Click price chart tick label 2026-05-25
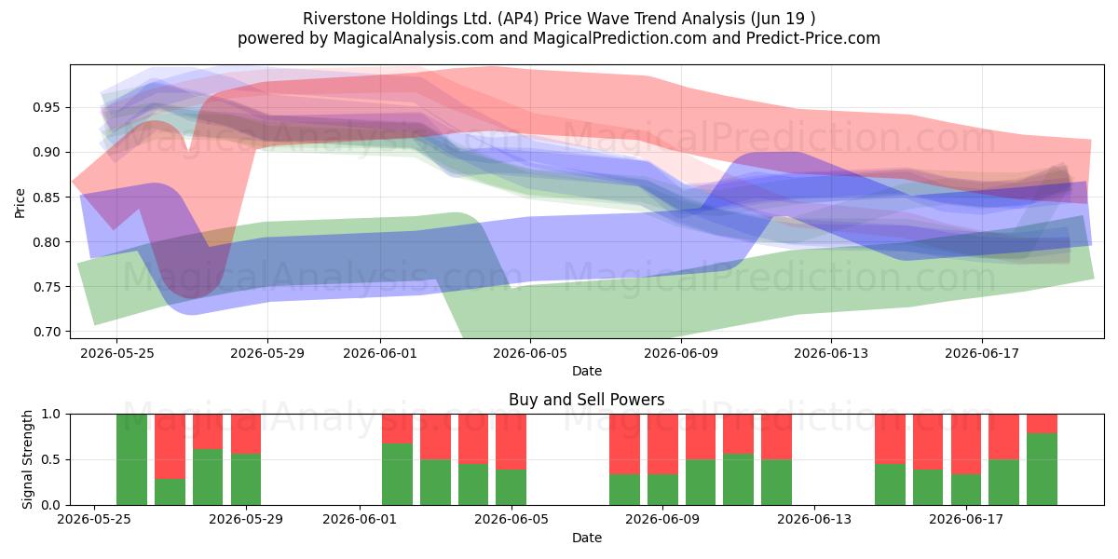Image resolution: width=1118 pixels, height=559 pixels. click(x=116, y=353)
